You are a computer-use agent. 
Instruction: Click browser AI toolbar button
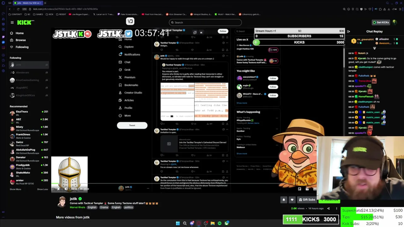click(x=395, y=9)
